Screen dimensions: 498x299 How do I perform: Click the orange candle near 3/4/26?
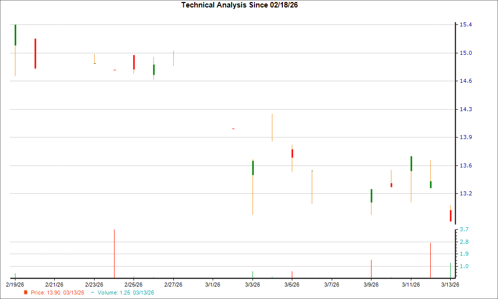[271, 127]
